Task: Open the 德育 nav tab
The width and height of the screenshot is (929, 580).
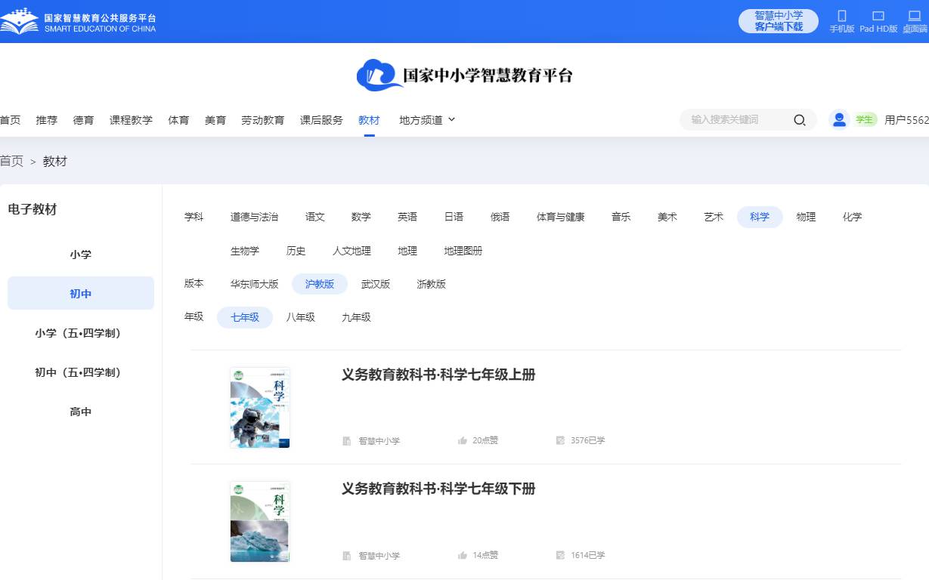Action: 84,120
